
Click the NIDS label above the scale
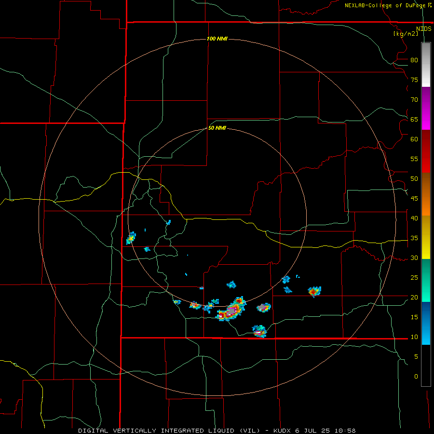(x=423, y=29)
